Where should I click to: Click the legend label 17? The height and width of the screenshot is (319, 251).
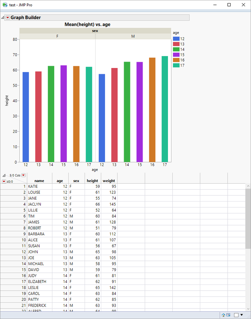pos(182,65)
